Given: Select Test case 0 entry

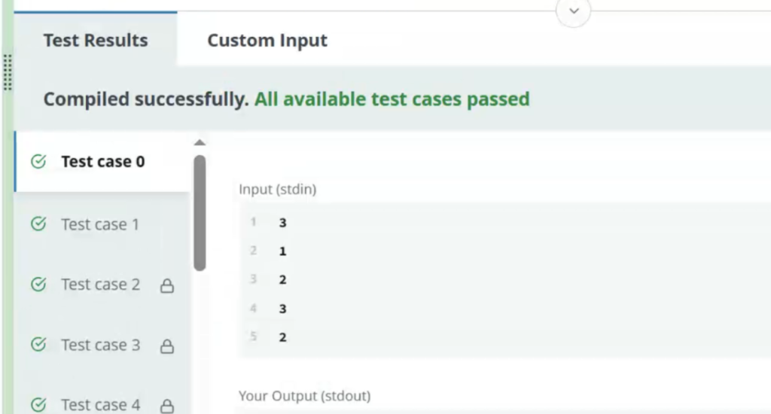Looking at the screenshot, I should (x=102, y=161).
